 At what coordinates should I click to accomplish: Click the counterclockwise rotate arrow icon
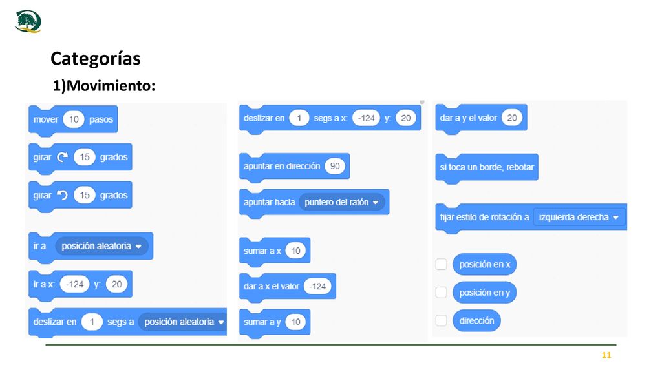point(63,195)
